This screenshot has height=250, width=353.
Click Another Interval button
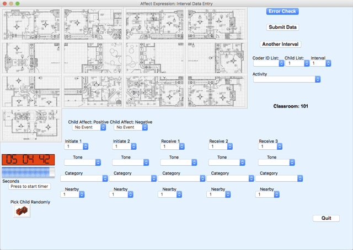(x=280, y=44)
